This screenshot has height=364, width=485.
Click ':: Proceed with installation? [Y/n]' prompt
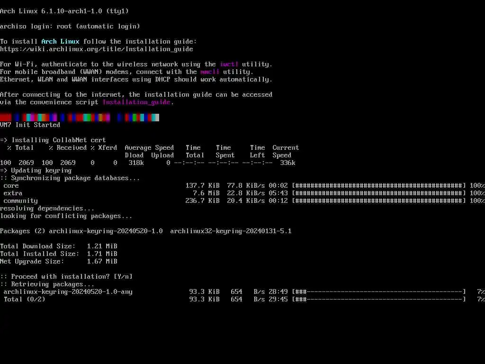pos(66,276)
